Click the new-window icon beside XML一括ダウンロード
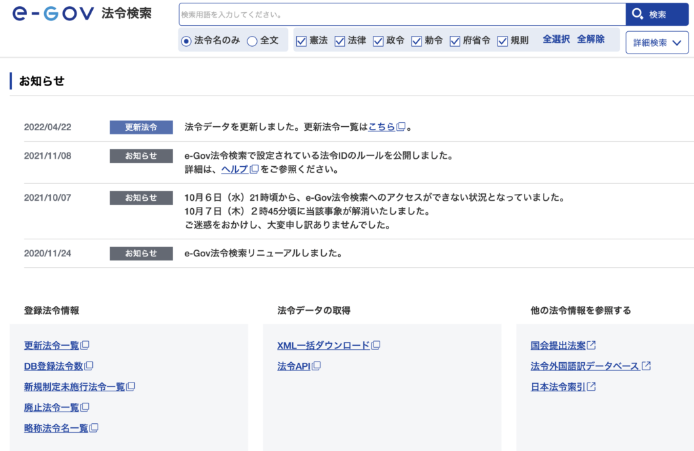The image size is (694, 451). (x=376, y=345)
